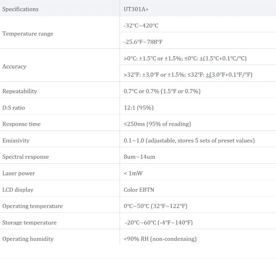Select the Accuracy row label
Viewport: 276px width, 259px height.
pos(14,67)
